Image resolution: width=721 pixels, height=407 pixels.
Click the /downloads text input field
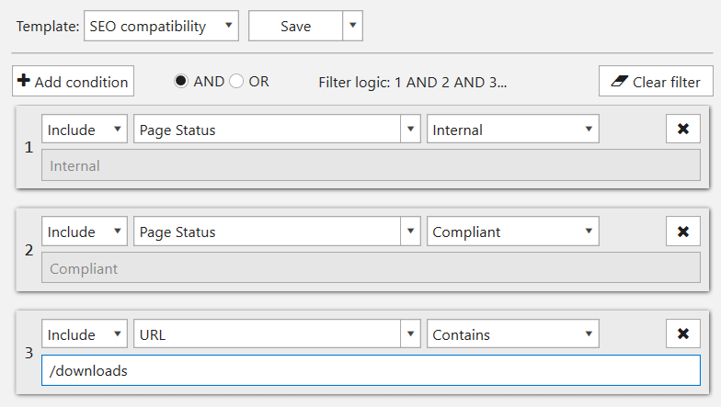[372, 370]
